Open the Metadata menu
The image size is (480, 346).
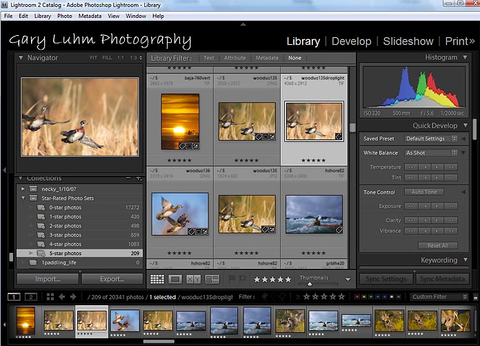[90, 16]
